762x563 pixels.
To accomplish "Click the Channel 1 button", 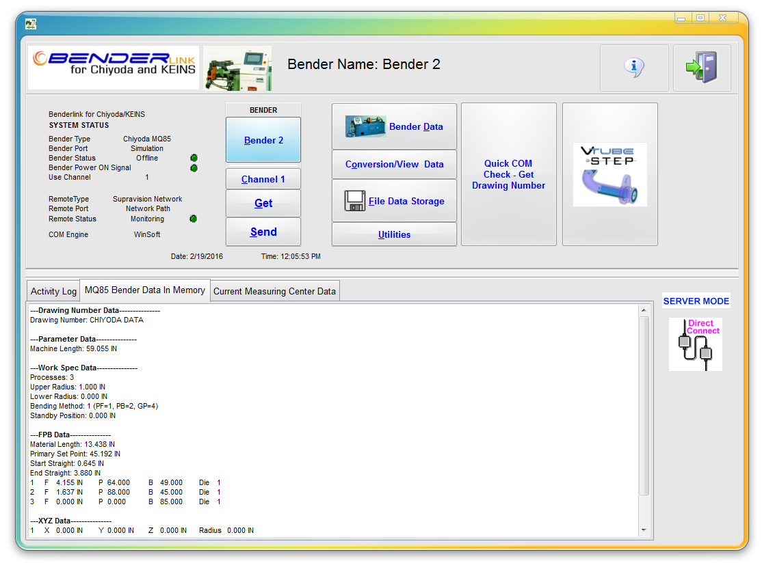I will coord(263,179).
